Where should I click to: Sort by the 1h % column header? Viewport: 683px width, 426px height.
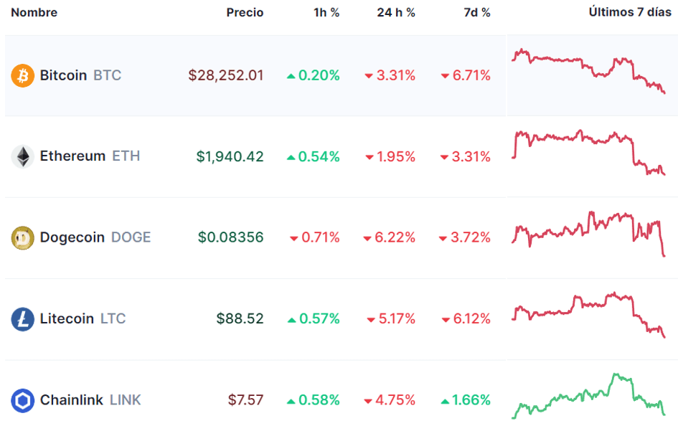pyautogui.click(x=326, y=12)
